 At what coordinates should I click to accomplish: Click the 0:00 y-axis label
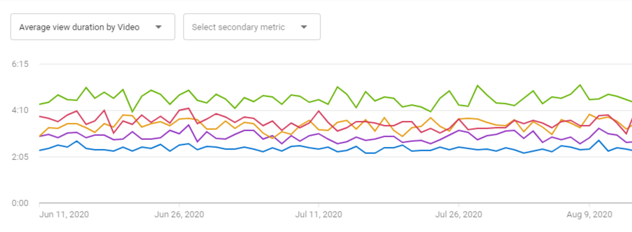(x=20, y=203)
